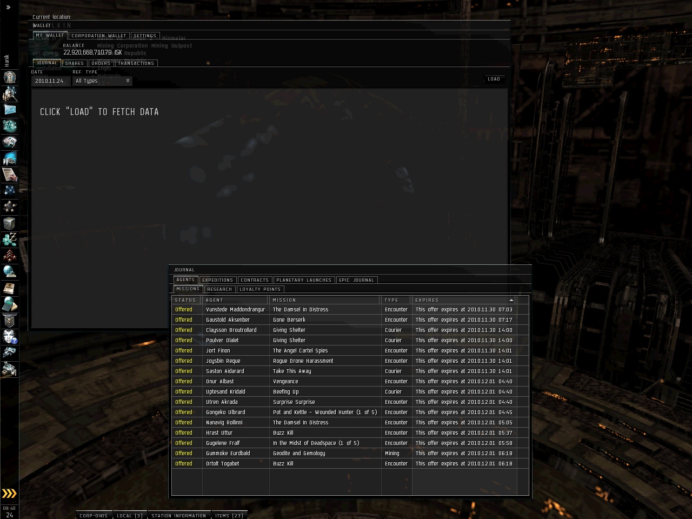
Task: Open the Ship hangar icon
Action: (x=10, y=353)
